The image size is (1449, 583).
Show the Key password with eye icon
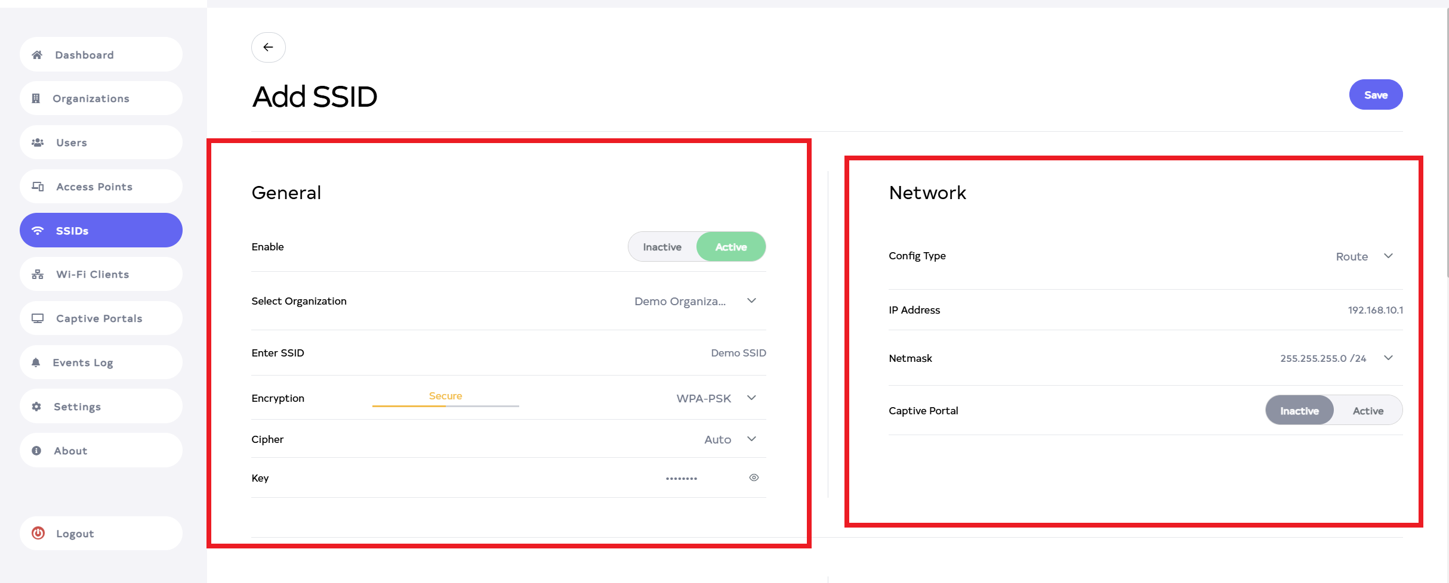coord(754,477)
